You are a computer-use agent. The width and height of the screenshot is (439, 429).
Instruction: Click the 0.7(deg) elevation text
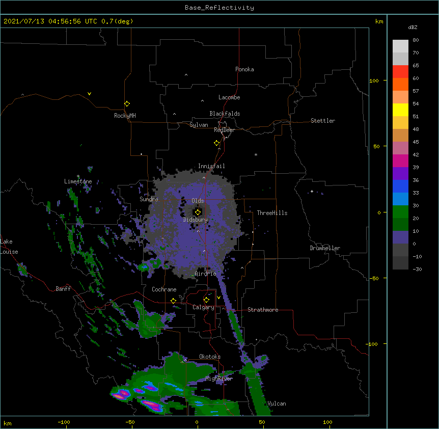coord(117,21)
